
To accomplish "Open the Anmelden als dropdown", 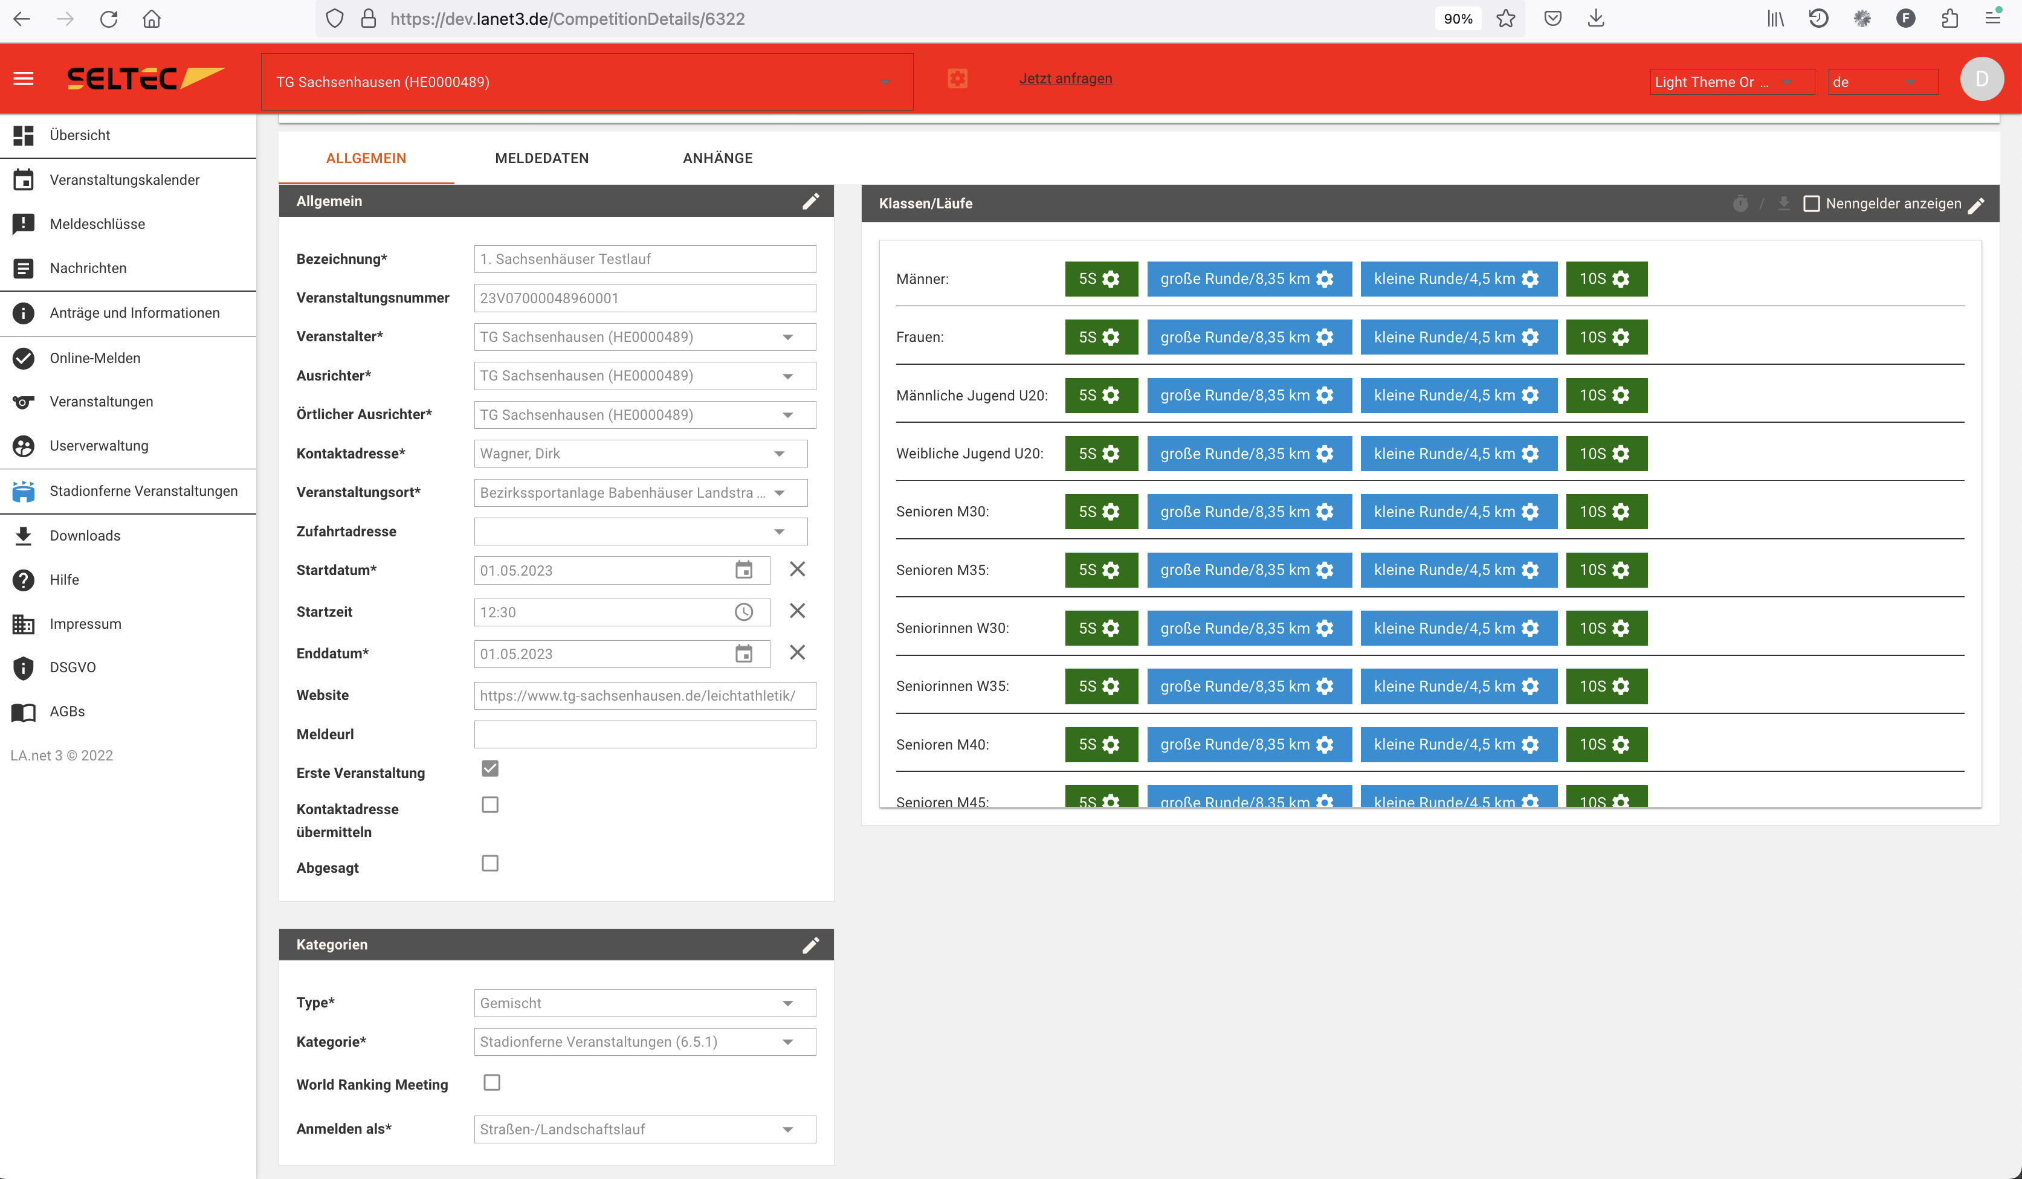I will coord(644,1129).
